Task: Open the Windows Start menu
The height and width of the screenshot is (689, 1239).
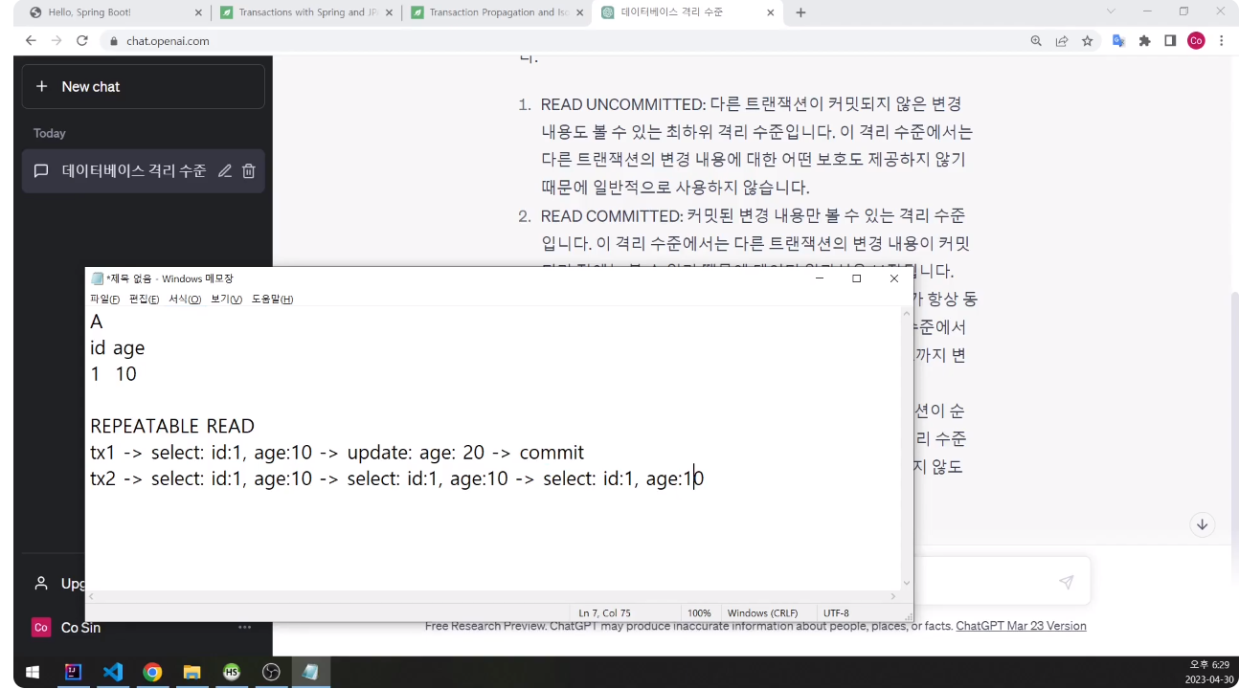Action: pos(33,672)
